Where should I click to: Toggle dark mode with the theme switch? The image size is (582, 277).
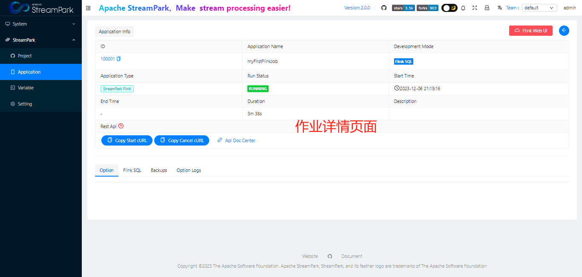[x=449, y=7]
